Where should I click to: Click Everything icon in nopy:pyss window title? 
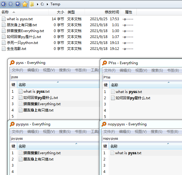point(104,124)
